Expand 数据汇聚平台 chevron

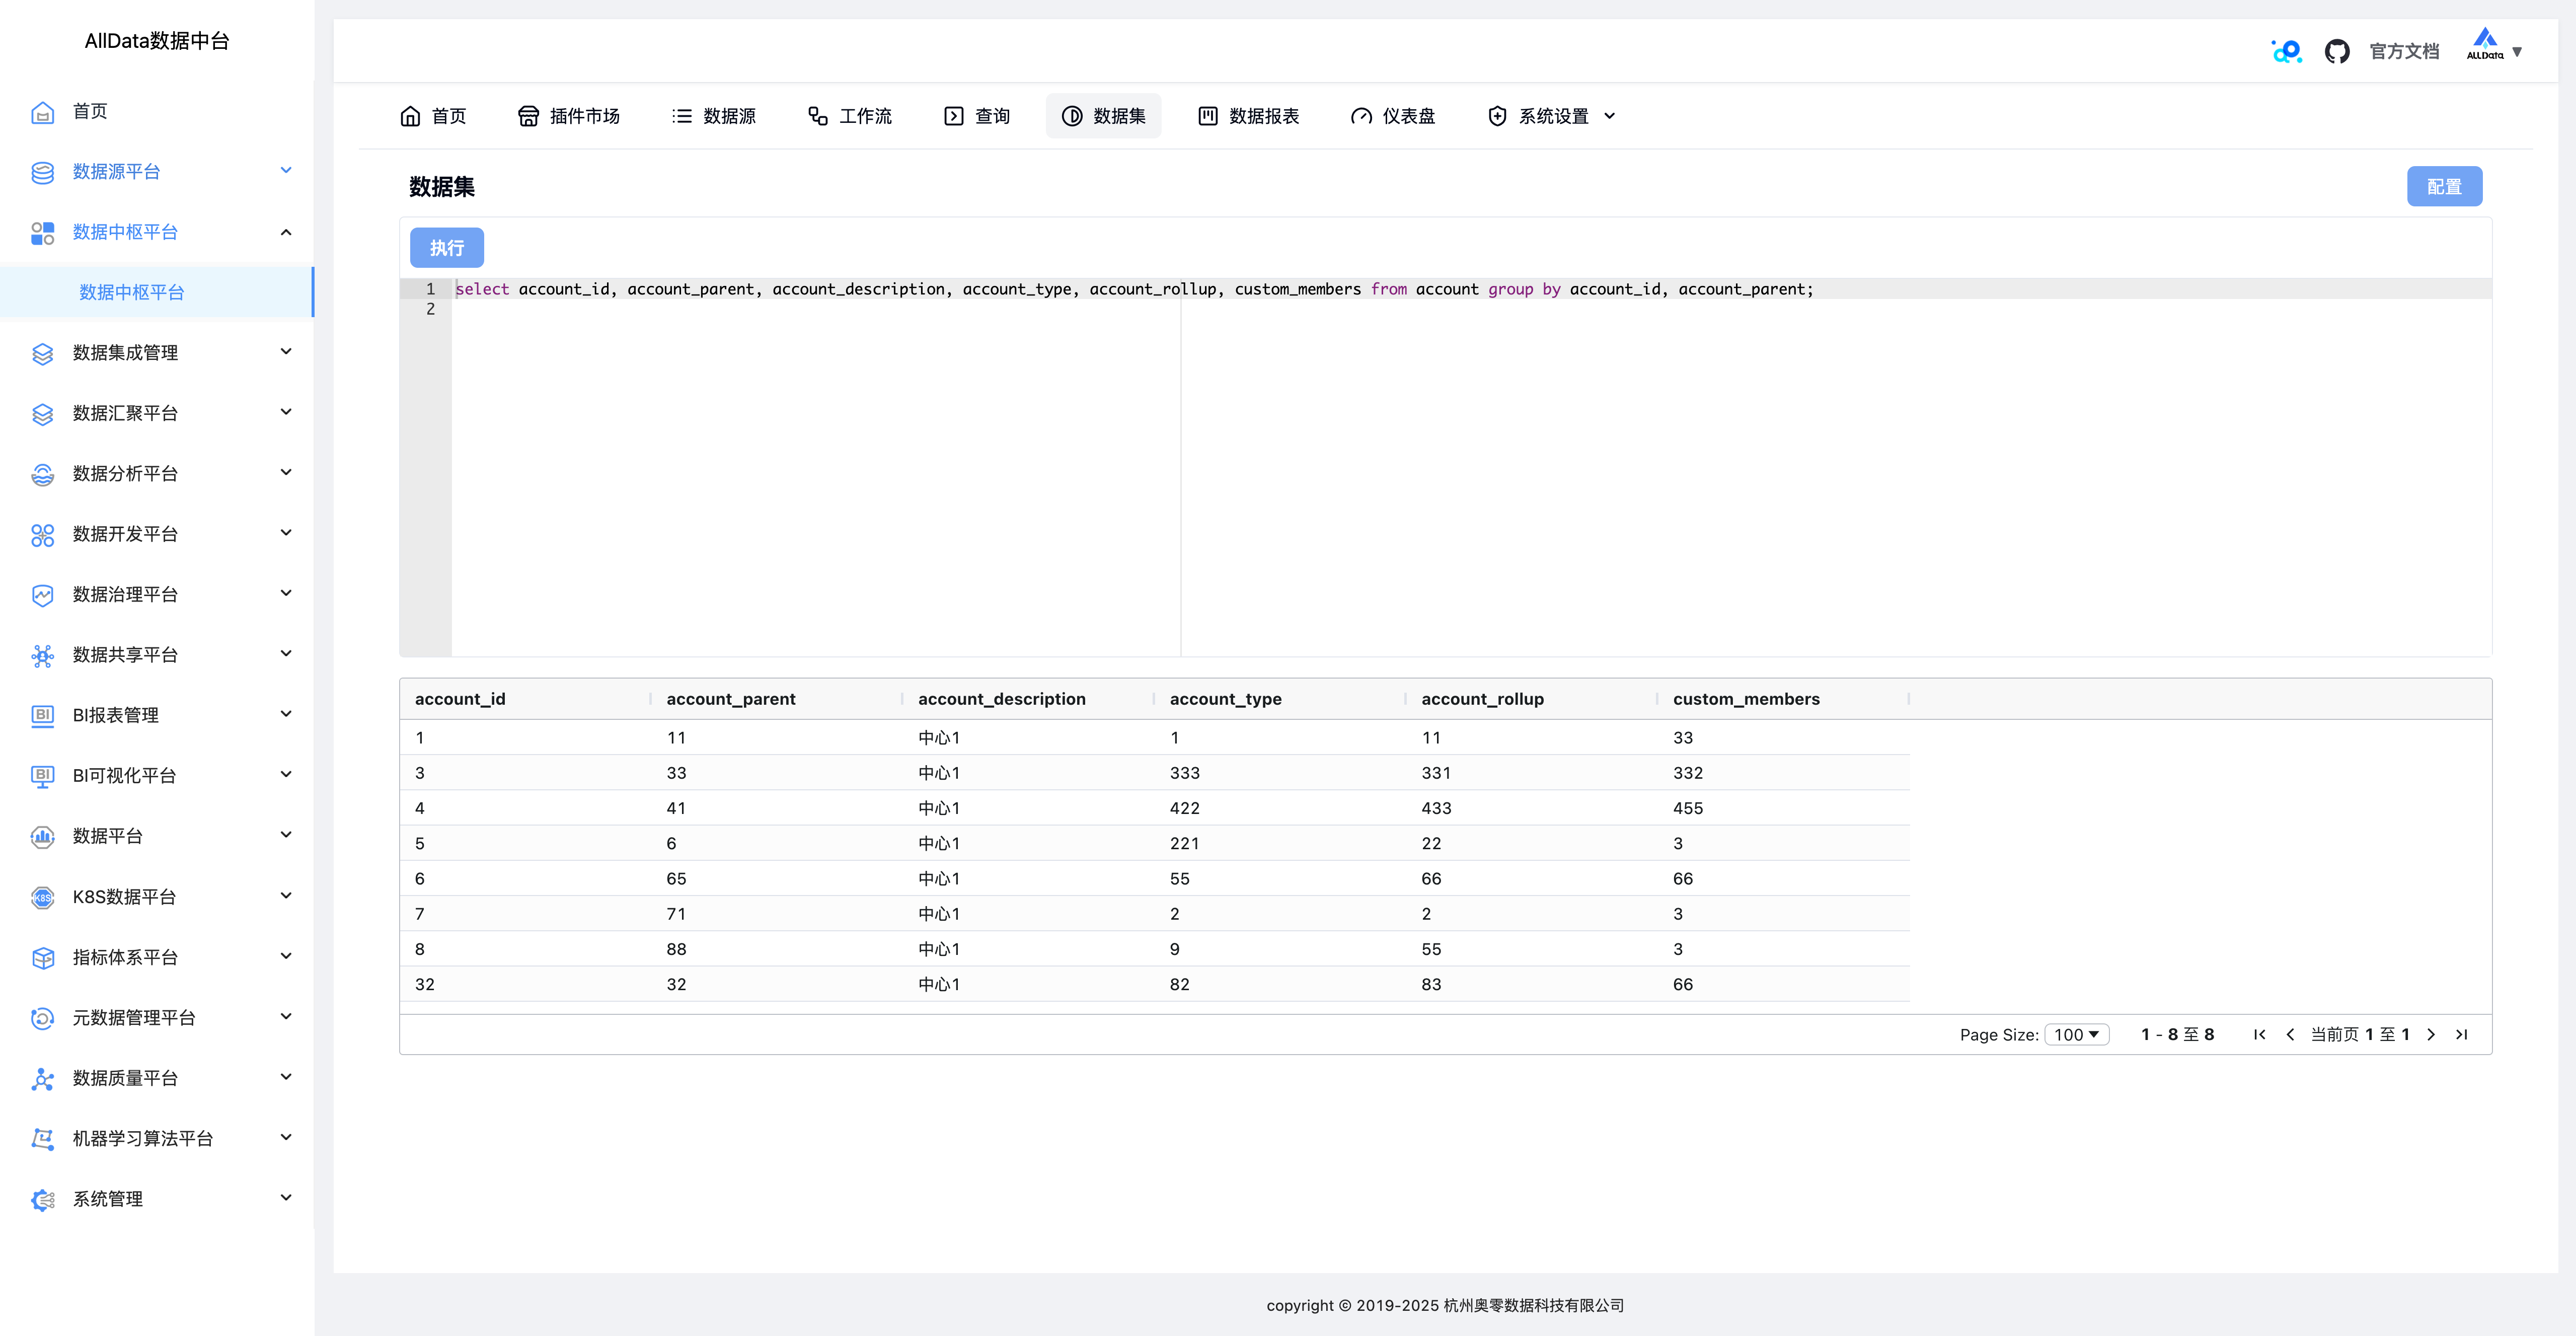[286, 413]
